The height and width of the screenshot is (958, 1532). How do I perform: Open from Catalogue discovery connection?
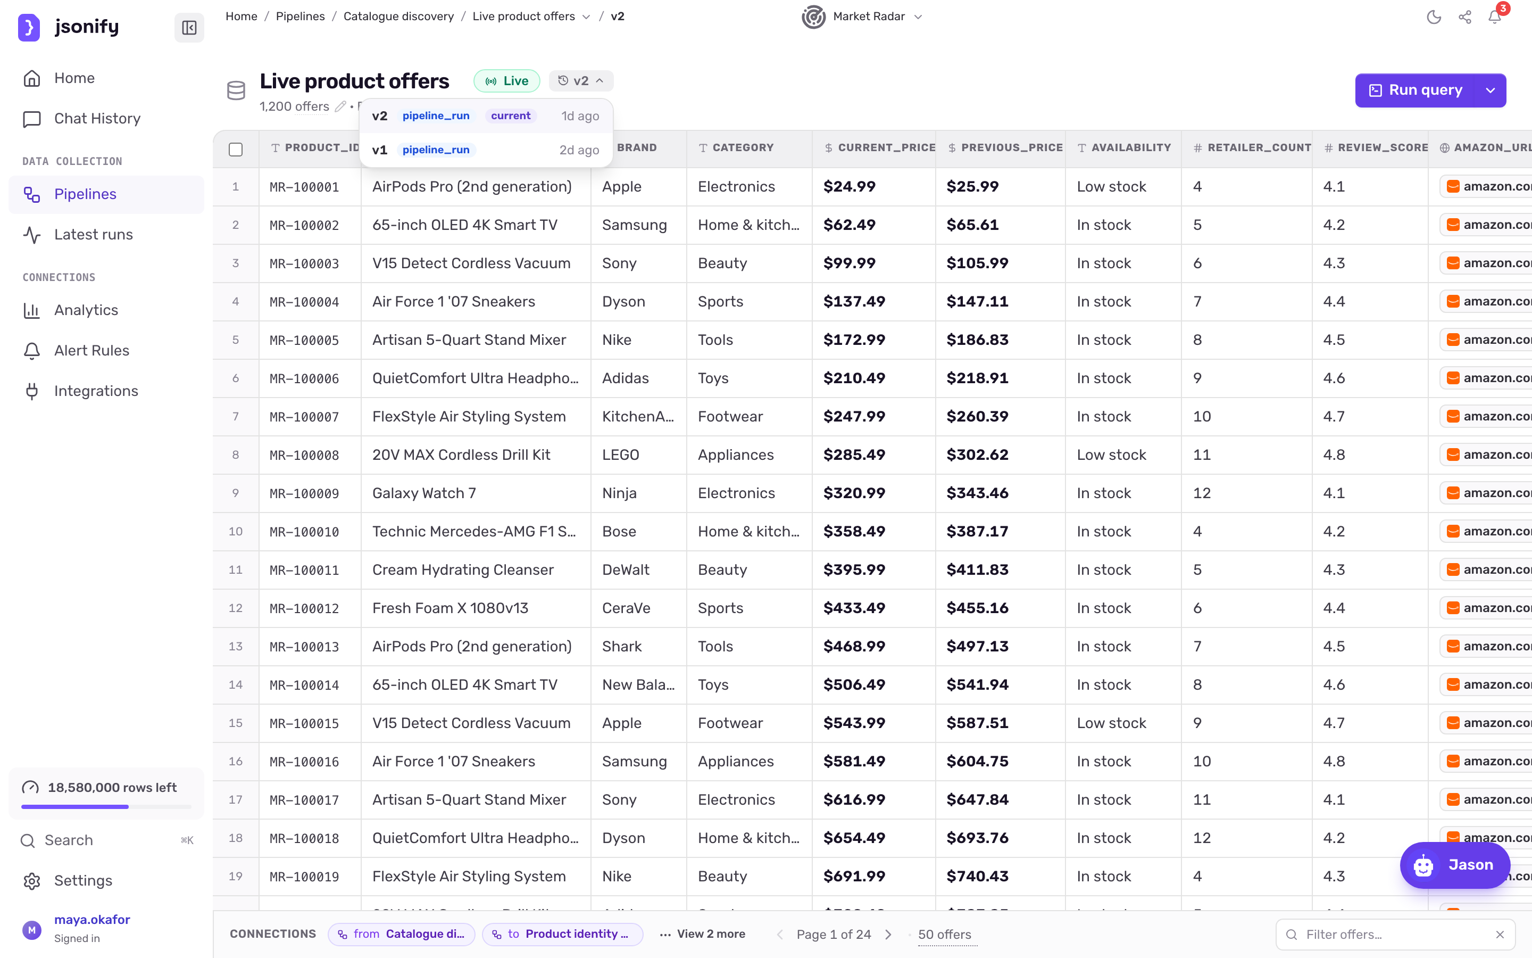pyautogui.click(x=402, y=934)
